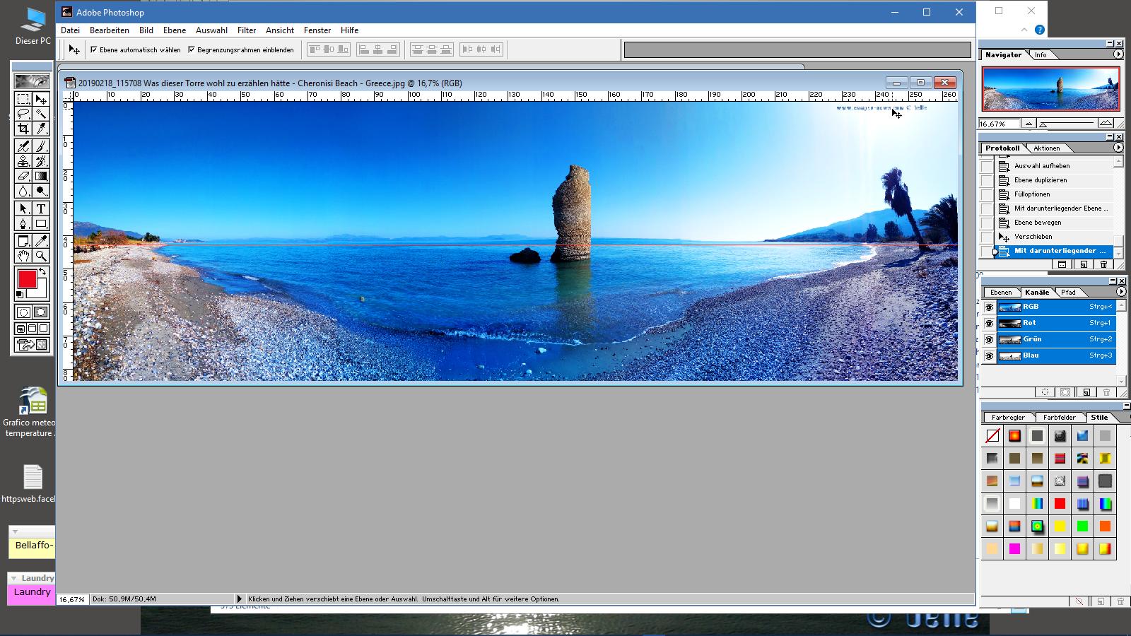This screenshot has height=636, width=1131.
Task: Uncheck 'Ebene automatisch wählen' checkbox
Action: tap(94, 49)
